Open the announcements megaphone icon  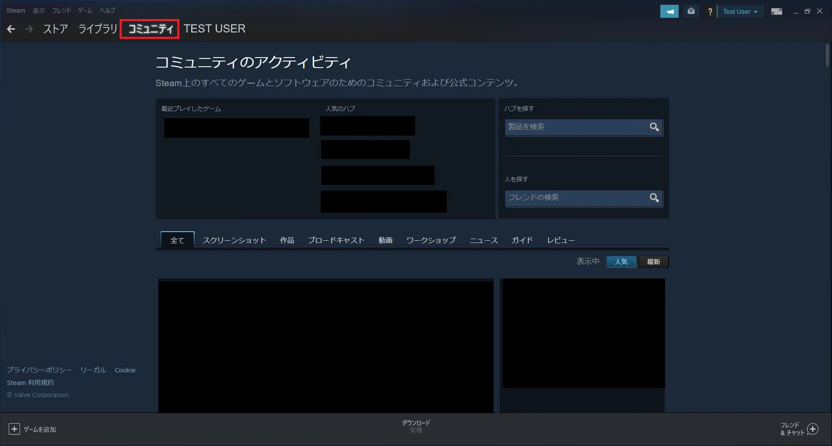[x=669, y=12]
